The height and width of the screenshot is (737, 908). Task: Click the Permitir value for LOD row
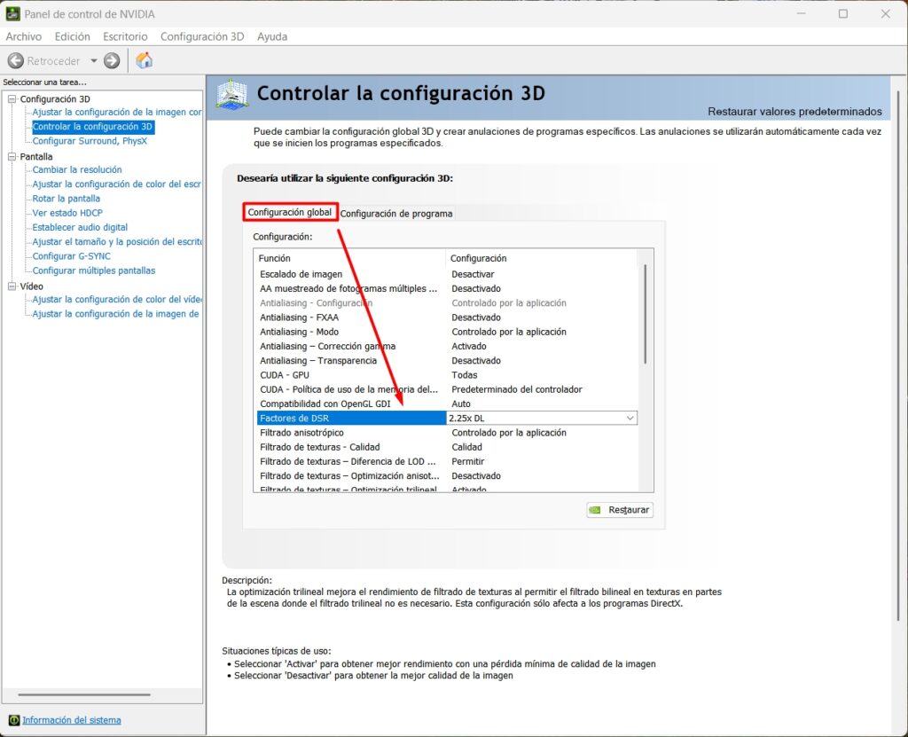(468, 462)
